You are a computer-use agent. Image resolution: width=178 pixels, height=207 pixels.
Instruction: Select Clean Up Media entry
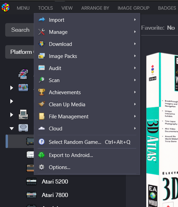tap(87, 104)
